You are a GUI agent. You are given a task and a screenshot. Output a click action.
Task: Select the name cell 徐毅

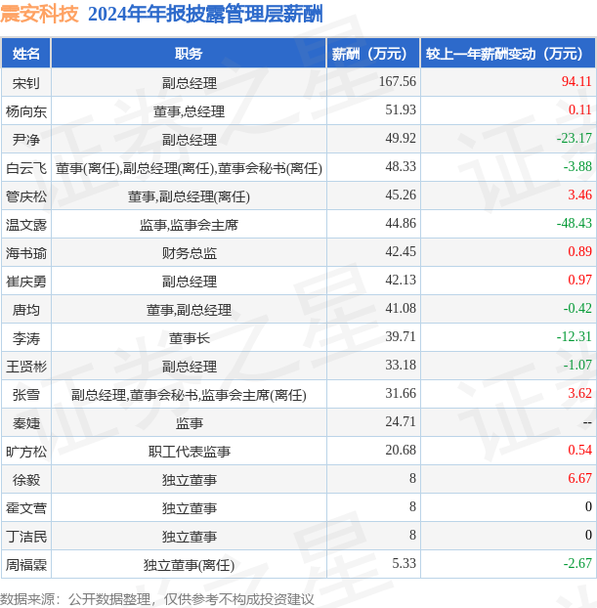[26, 479]
